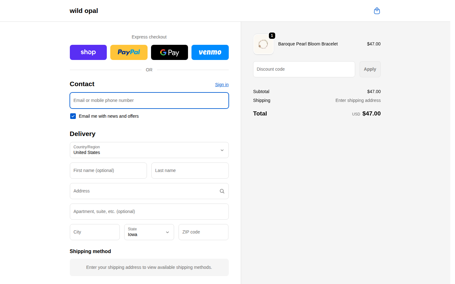The height and width of the screenshot is (284, 455).
Task: Click the Enter shipping address text
Action: (358, 100)
